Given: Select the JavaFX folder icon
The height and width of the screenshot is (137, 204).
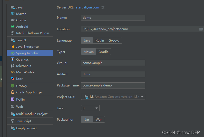Looking at the screenshot, I should tap(13, 40).
